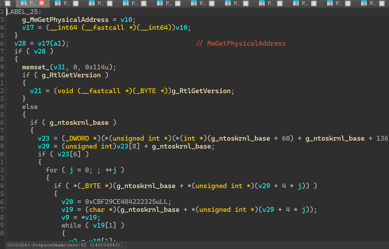
Task: Click v29 at start of its assignment line
Action: point(44,146)
